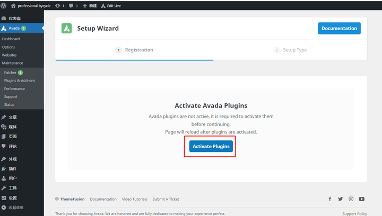Click the green Avada logo beside Setup Wizard
This screenshot has width=382, height=216.
pos(66,29)
